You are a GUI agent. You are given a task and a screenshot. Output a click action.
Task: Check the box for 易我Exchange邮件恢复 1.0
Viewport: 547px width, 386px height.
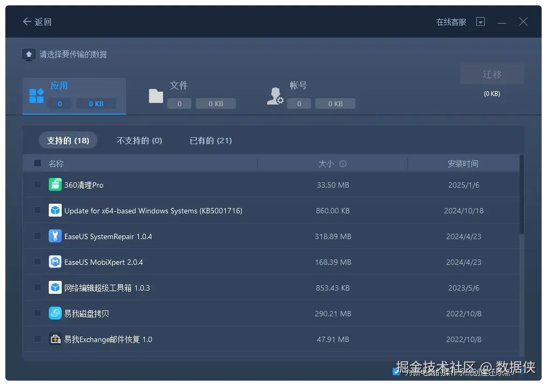point(38,339)
